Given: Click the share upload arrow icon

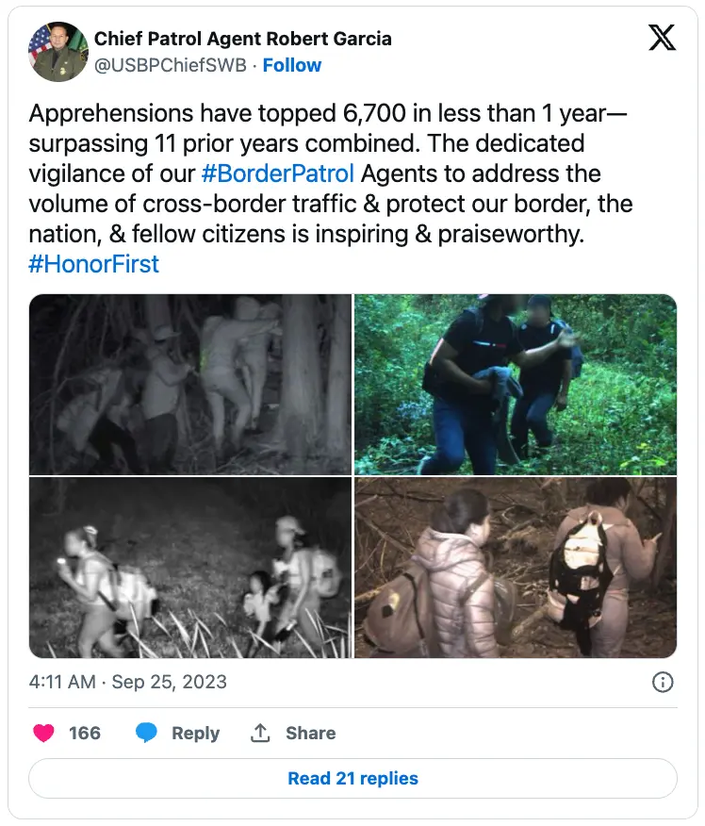Looking at the screenshot, I should [260, 733].
